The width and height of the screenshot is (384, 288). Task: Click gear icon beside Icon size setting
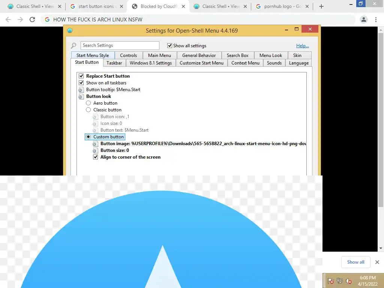tap(95, 123)
